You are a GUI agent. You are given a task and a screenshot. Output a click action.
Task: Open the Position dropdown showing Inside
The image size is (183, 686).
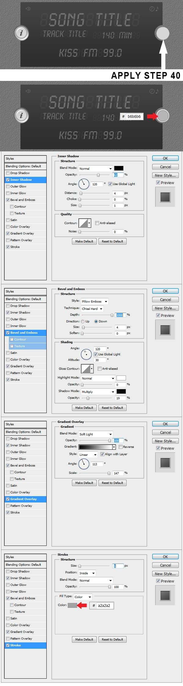point(87,573)
